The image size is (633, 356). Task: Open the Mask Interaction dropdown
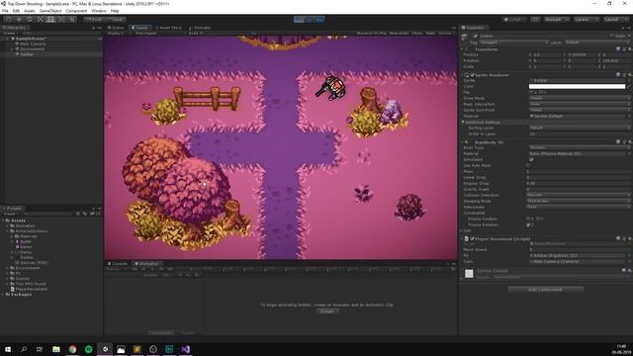[x=580, y=104]
